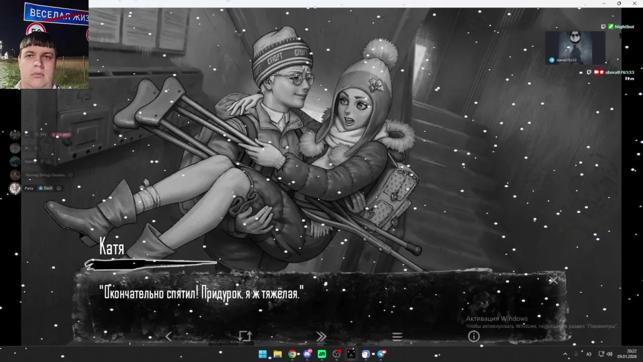Expand the system tray hidden icons chevron
The height and width of the screenshot is (362, 643).
click(565, 354)
